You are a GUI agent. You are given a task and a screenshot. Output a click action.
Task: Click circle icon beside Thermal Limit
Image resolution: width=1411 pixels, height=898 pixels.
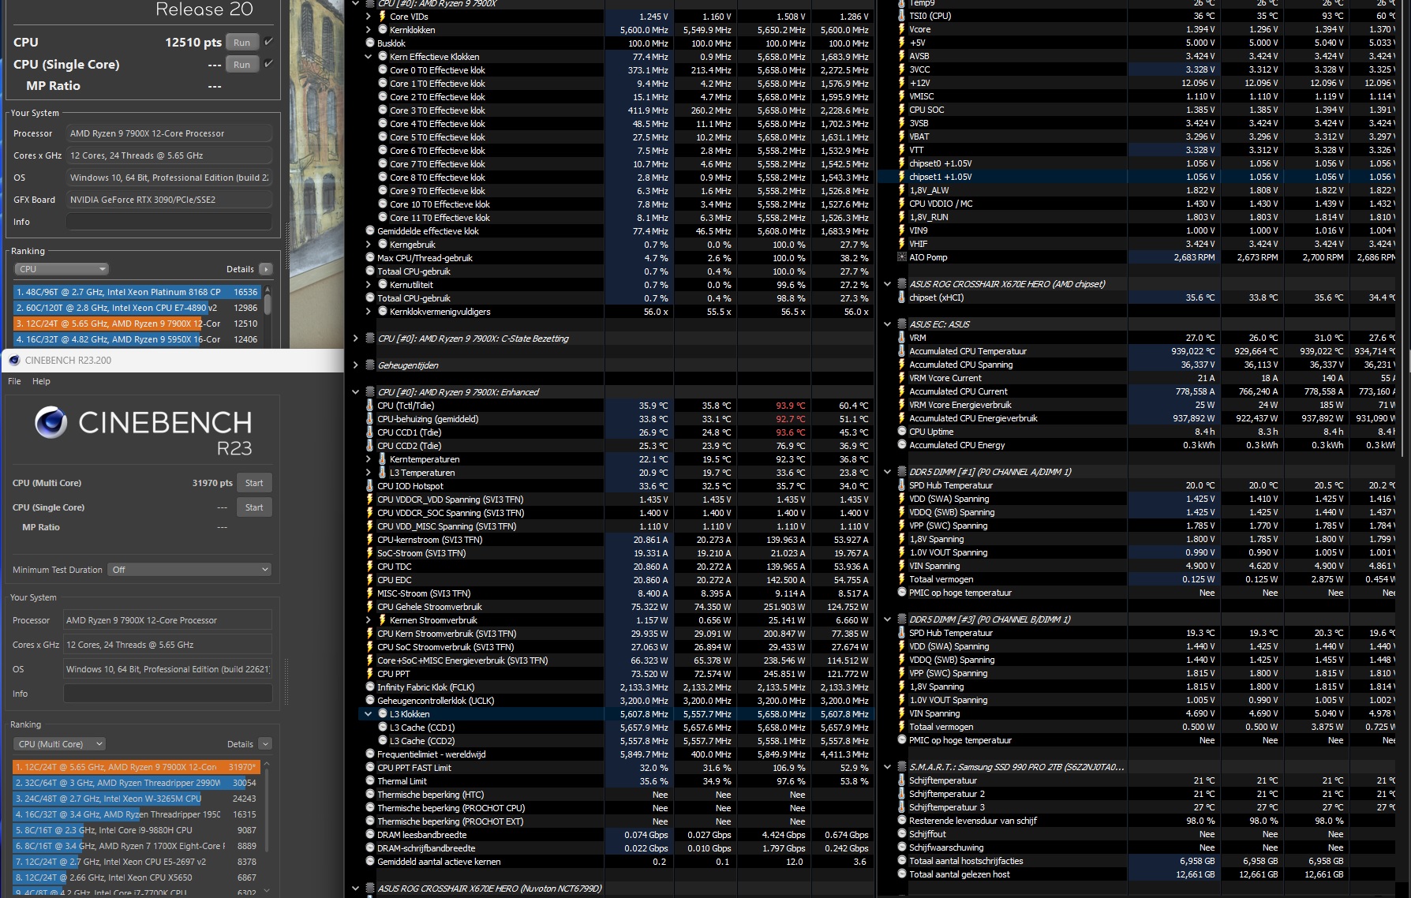tap(370, 781)
